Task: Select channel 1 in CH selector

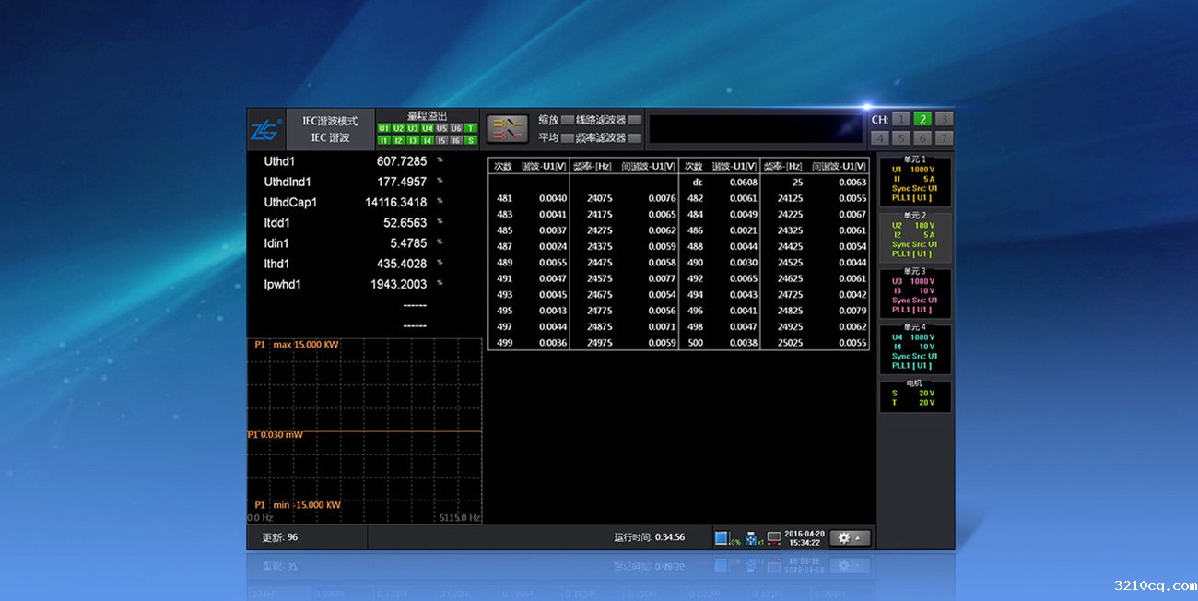Action: coord(901,119)
